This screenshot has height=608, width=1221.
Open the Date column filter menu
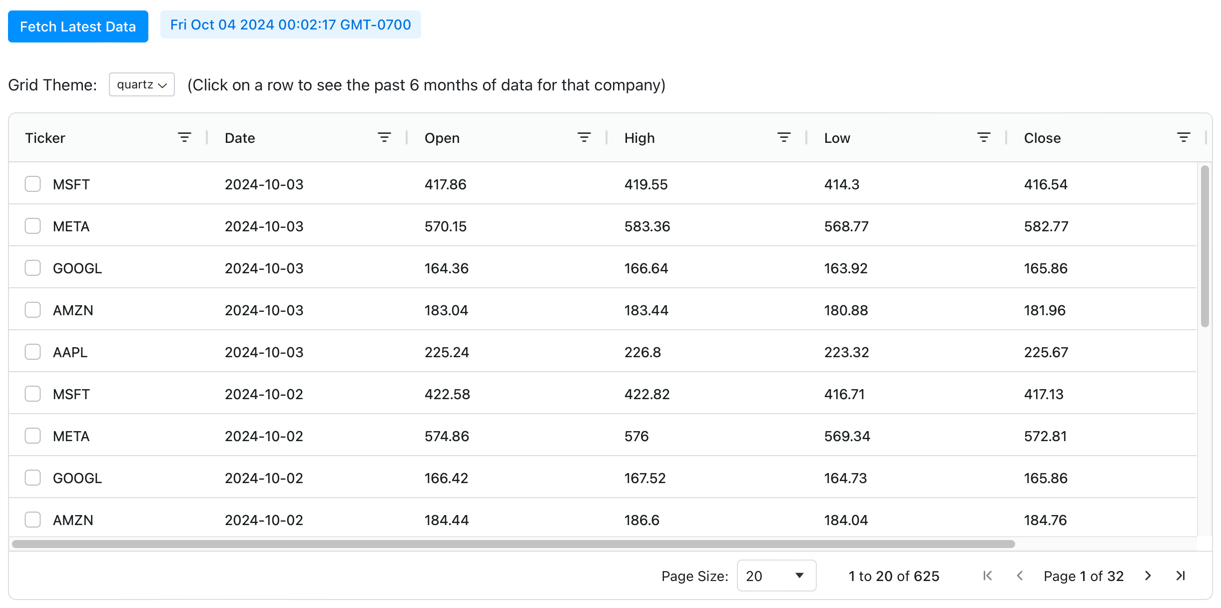pos(384,137)
